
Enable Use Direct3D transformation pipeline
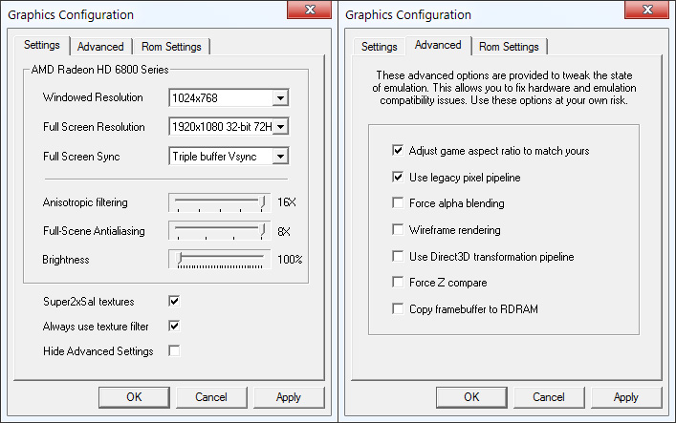click(x=398, y=257)
